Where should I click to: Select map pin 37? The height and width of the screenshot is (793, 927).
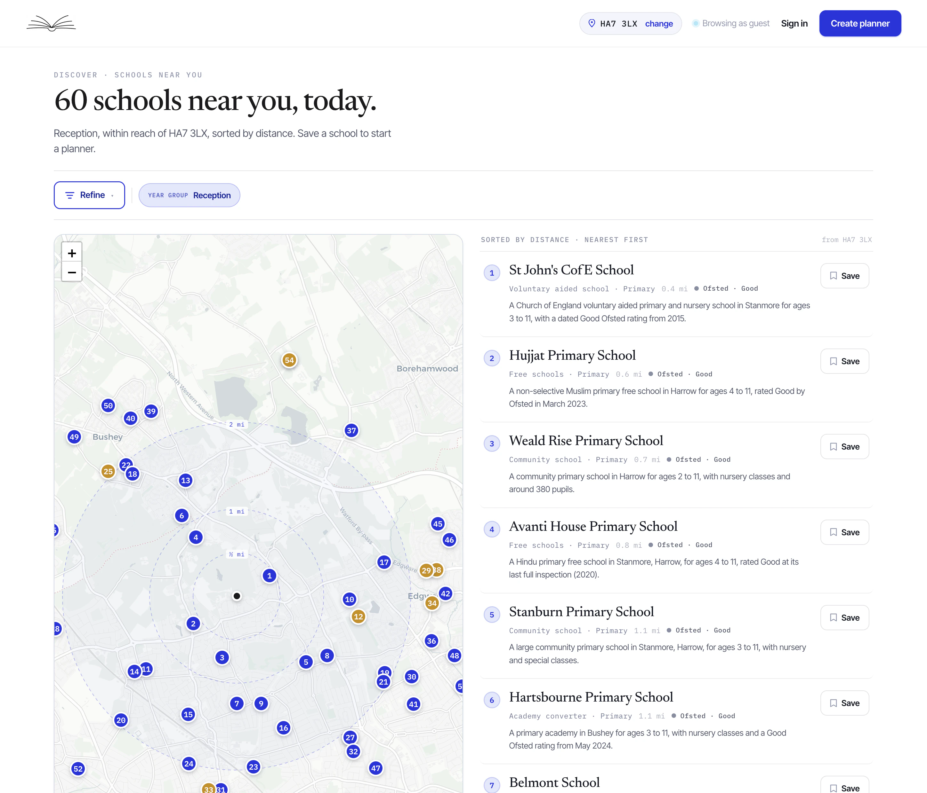352,431
